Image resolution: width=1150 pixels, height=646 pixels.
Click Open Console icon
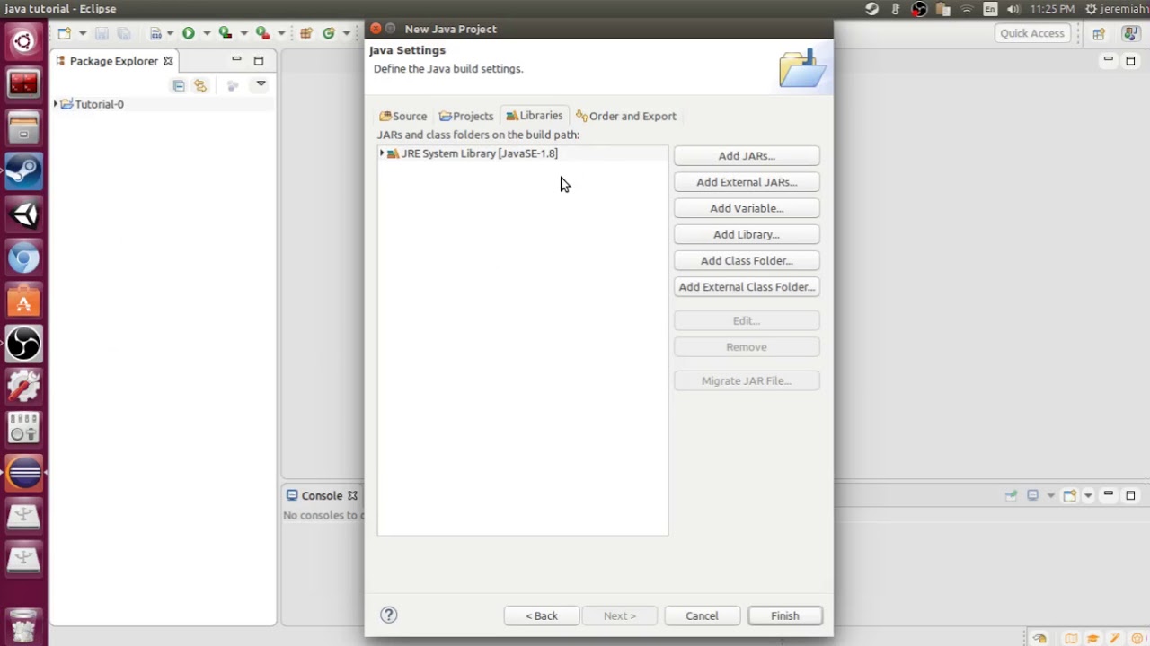[1069, 495]
